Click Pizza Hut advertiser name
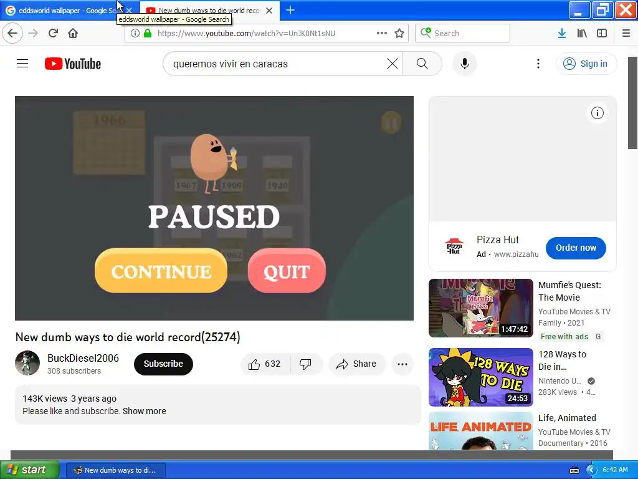Viewport: 638px width, 479px height. coord(498,239)
